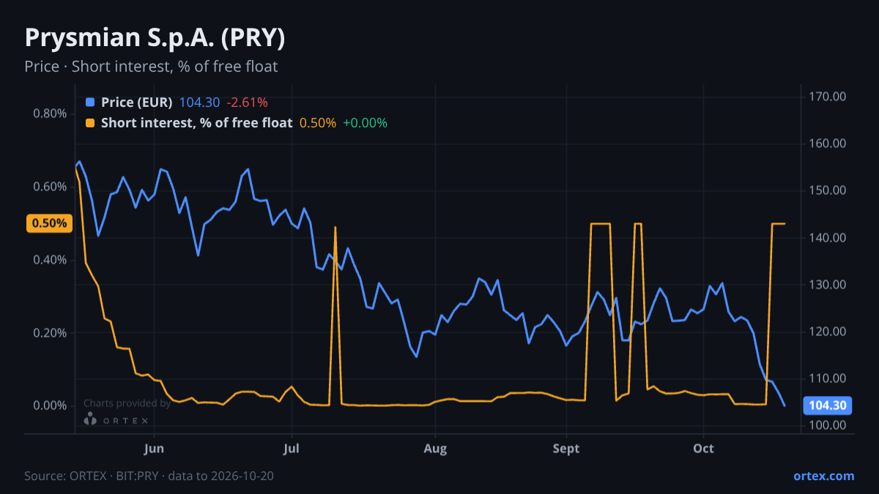Click the 0.60% left axis label
The width and height of the screenshot is (879, 494).
click(x=50, y=187)
